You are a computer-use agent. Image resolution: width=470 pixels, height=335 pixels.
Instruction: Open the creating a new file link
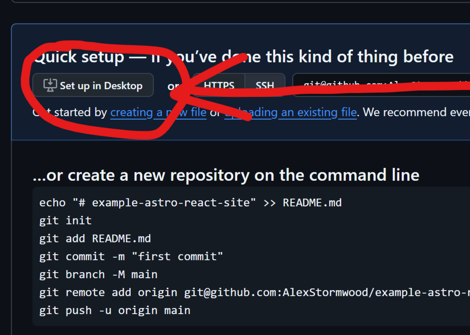click(159, 112)
